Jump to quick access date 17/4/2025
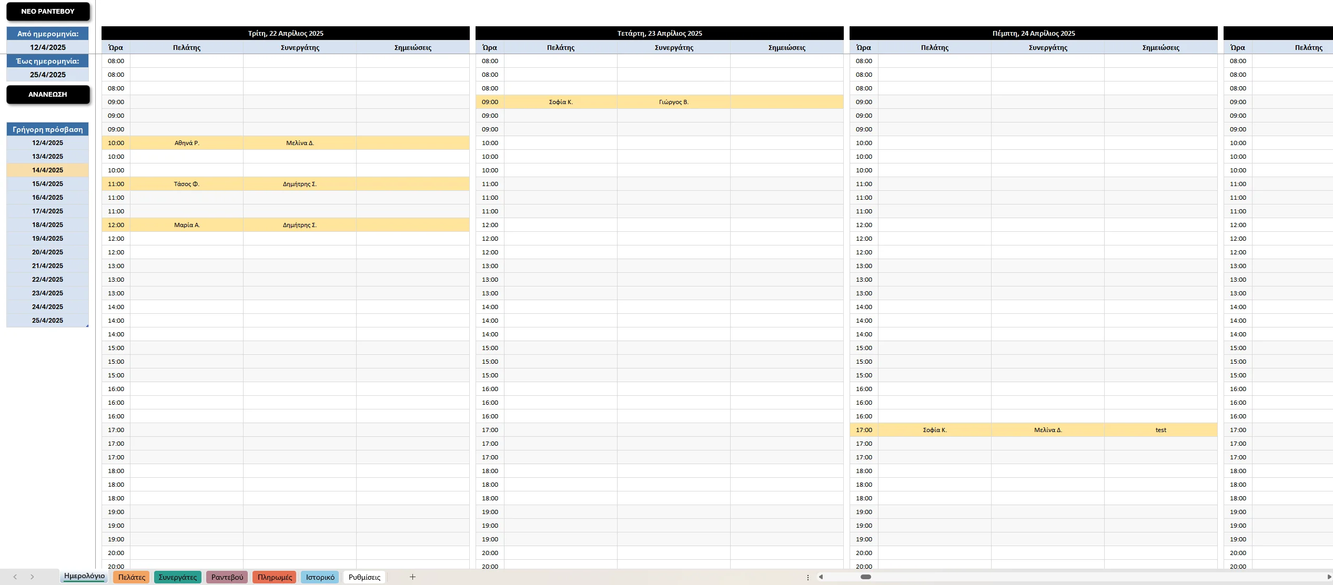 (x=48, y=211)
